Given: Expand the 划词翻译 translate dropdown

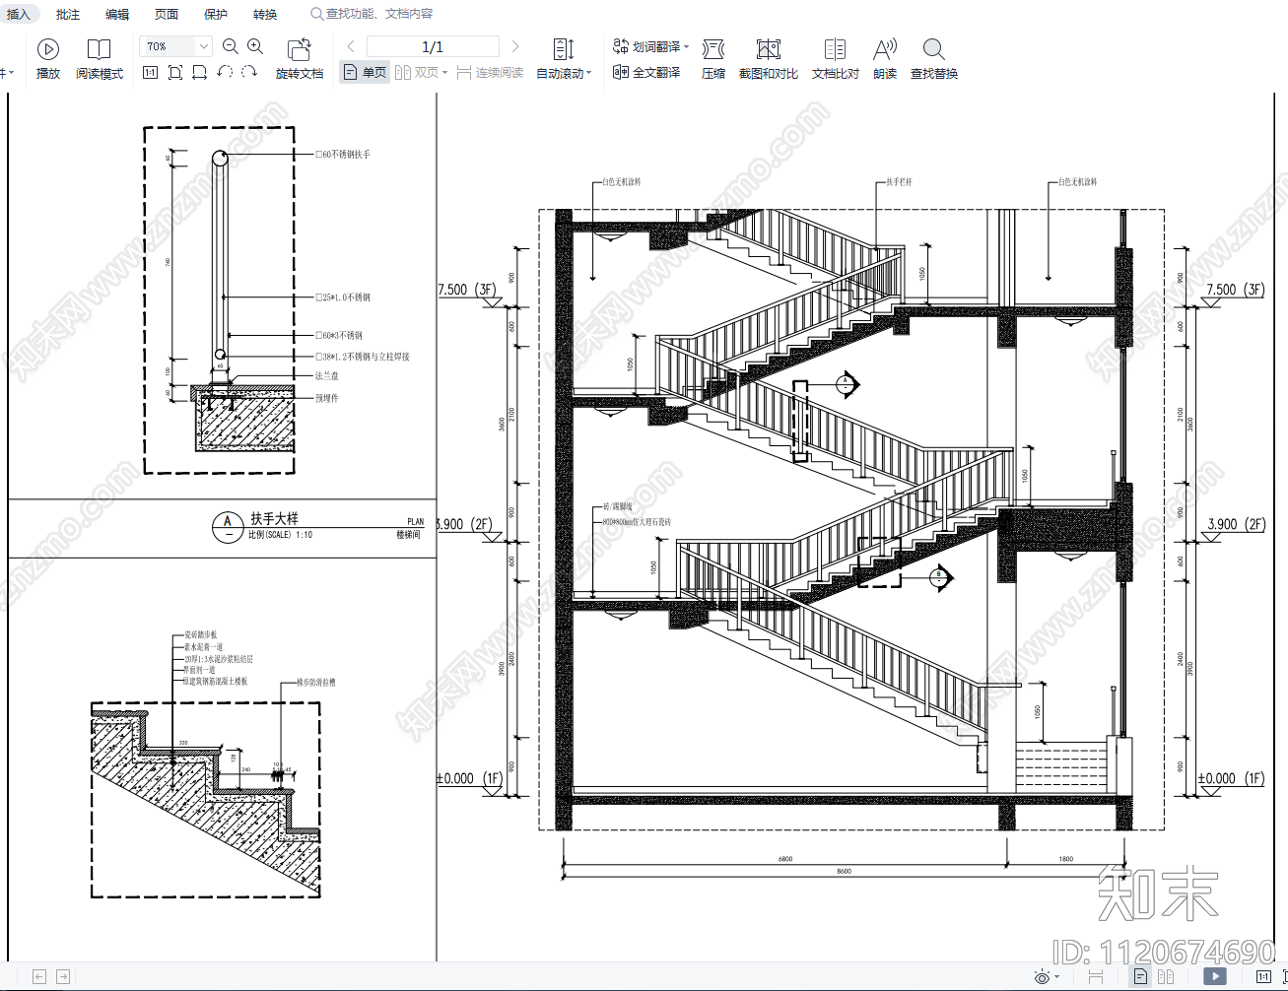Looking at the screenshot, I should [686, 46].
